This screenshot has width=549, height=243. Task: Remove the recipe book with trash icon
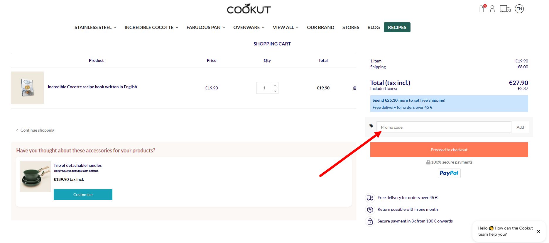click(x=354, y=88)
